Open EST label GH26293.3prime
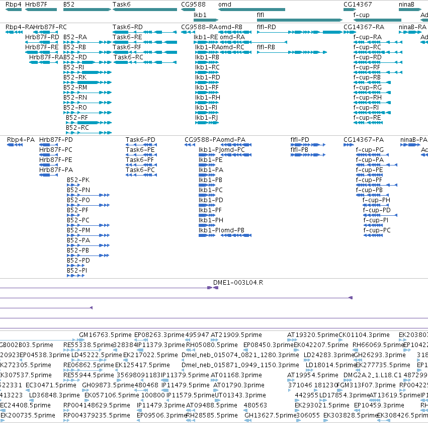Image resolution: width=428 pixels, height=423 pixels. tap(380, 355)
